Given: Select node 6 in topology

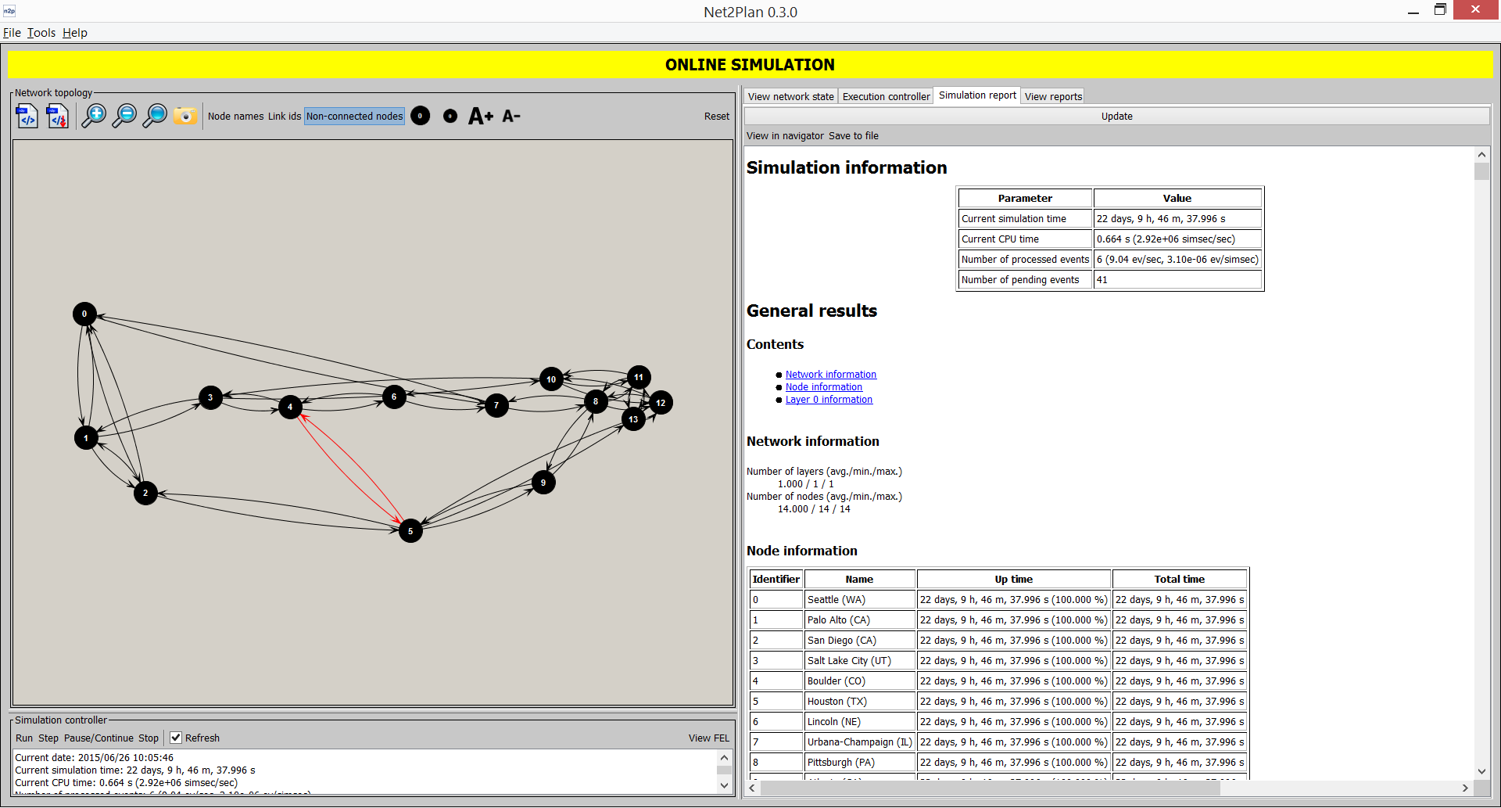Looking at the screenshot, I should pos(394,397).
